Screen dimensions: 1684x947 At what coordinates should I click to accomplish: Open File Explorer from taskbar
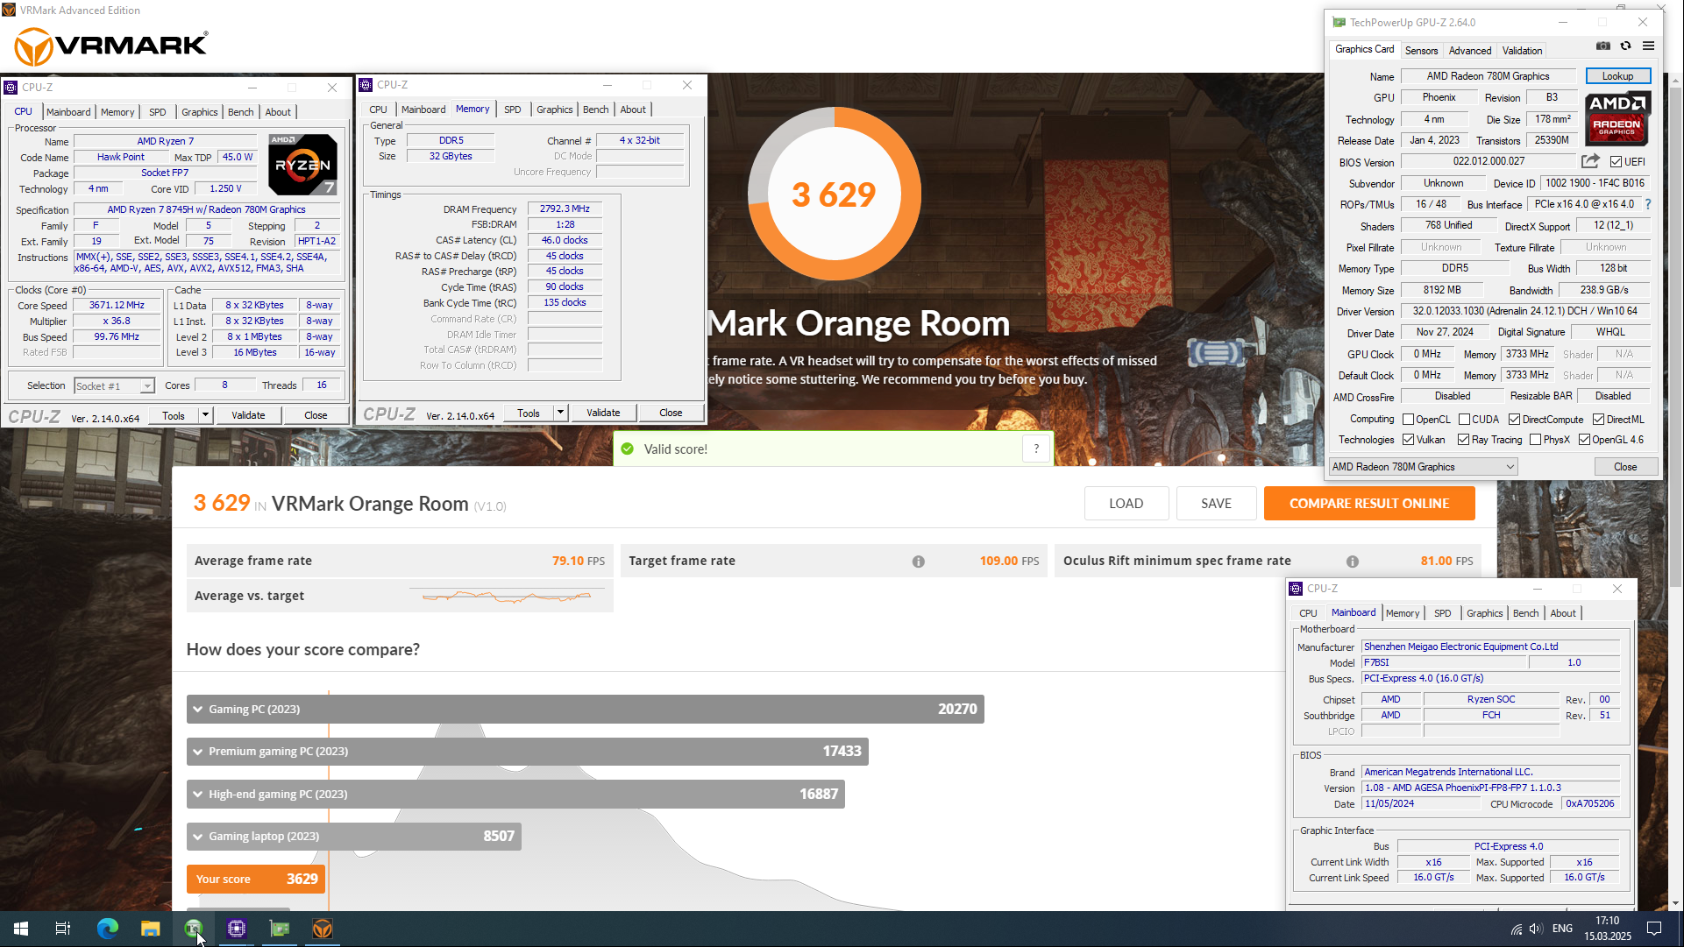150,929
